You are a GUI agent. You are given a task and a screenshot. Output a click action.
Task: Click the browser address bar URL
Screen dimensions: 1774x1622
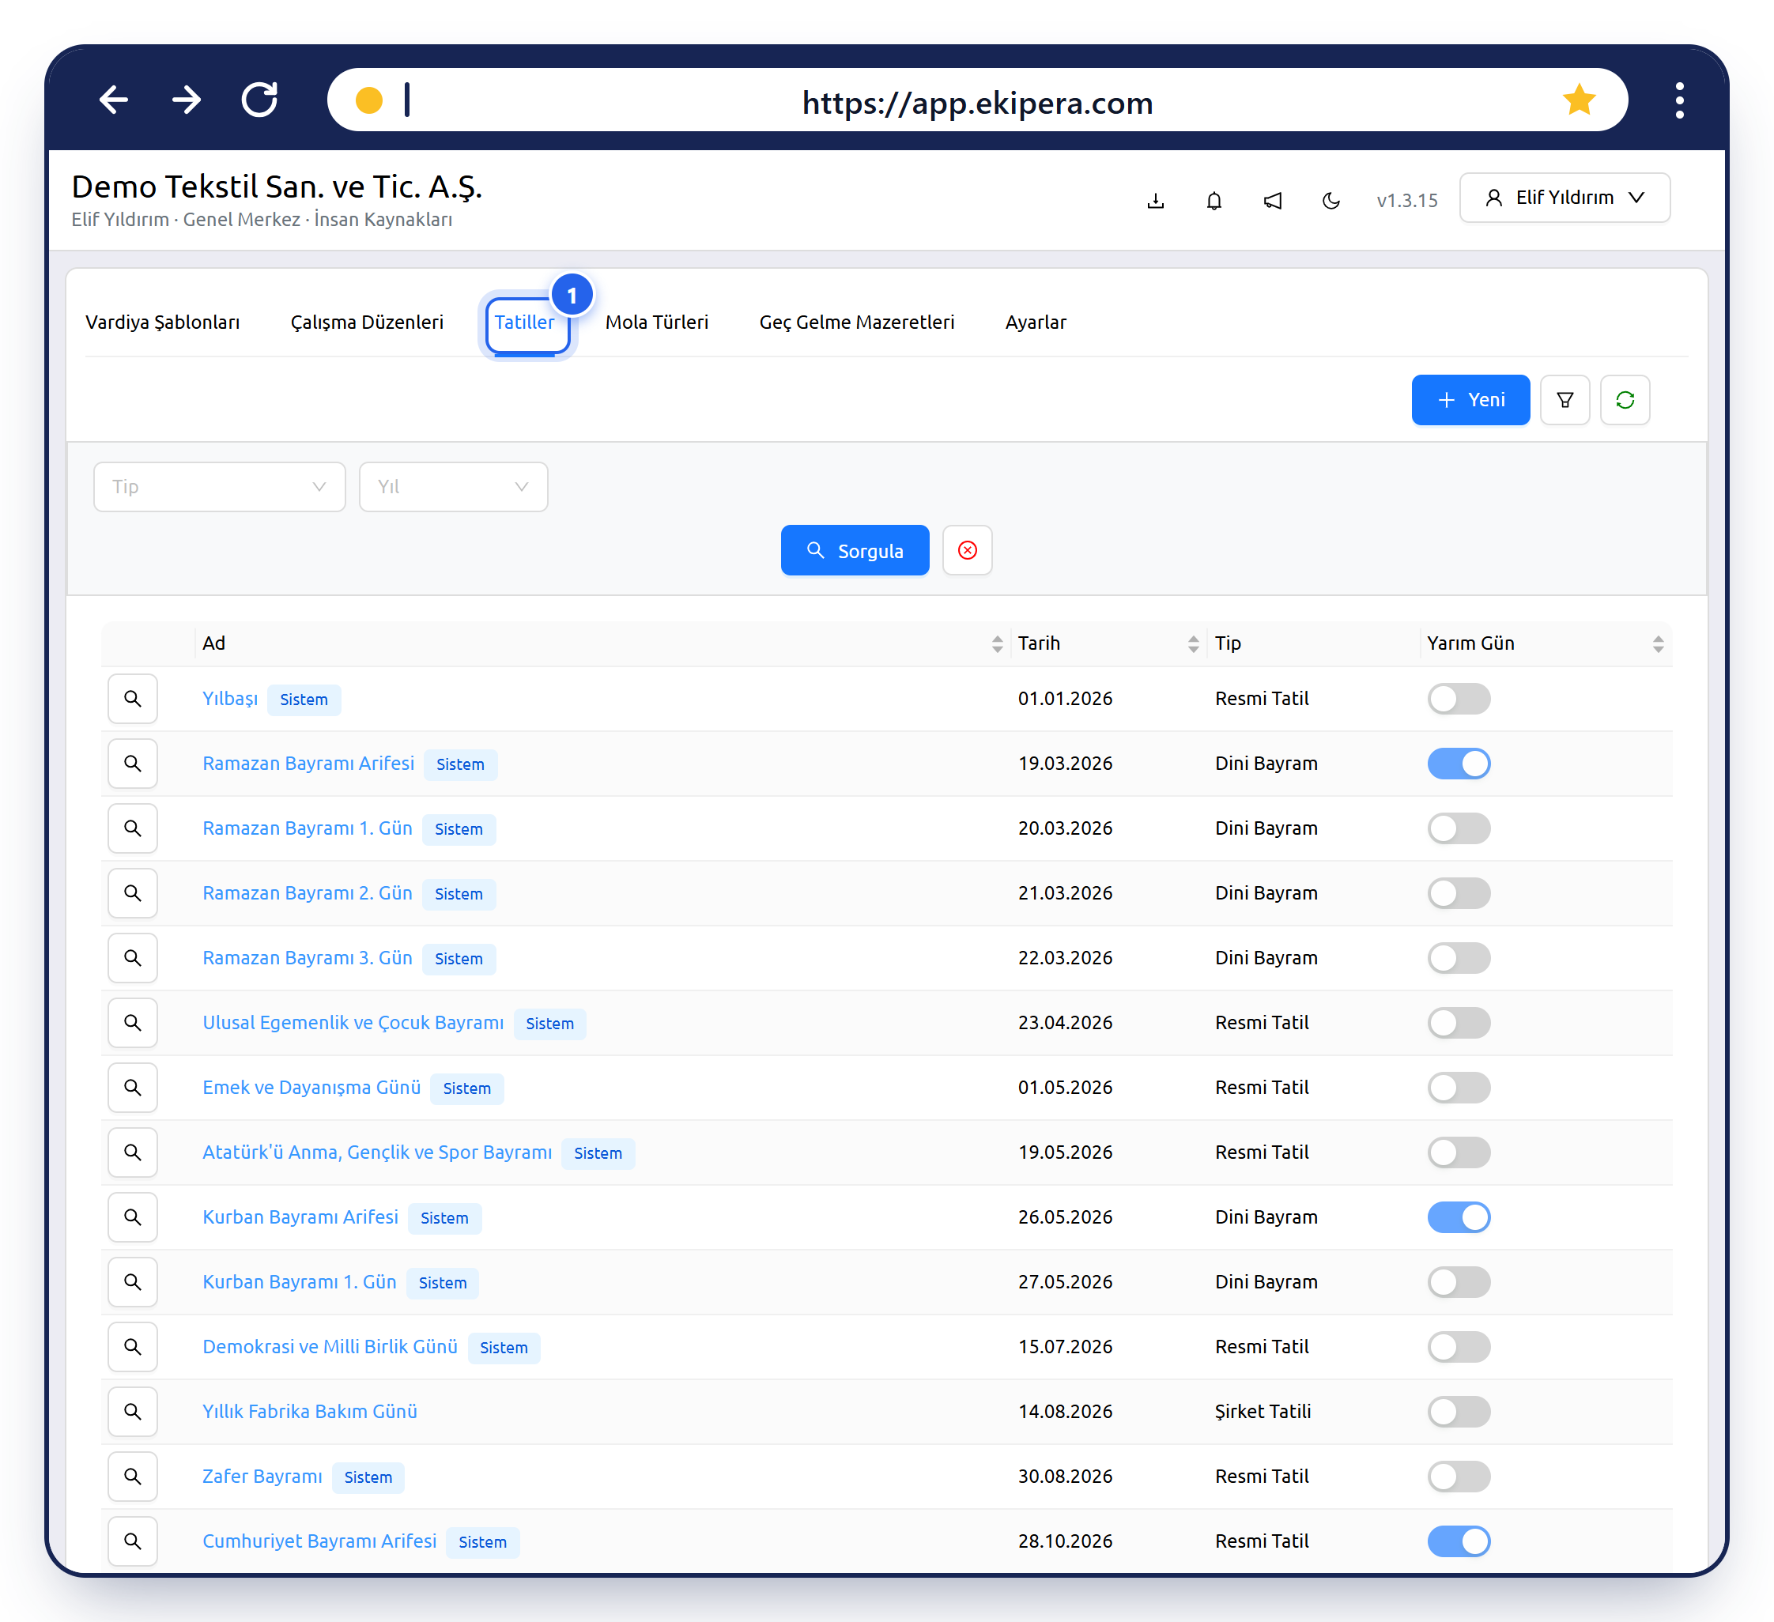(977, 103)
